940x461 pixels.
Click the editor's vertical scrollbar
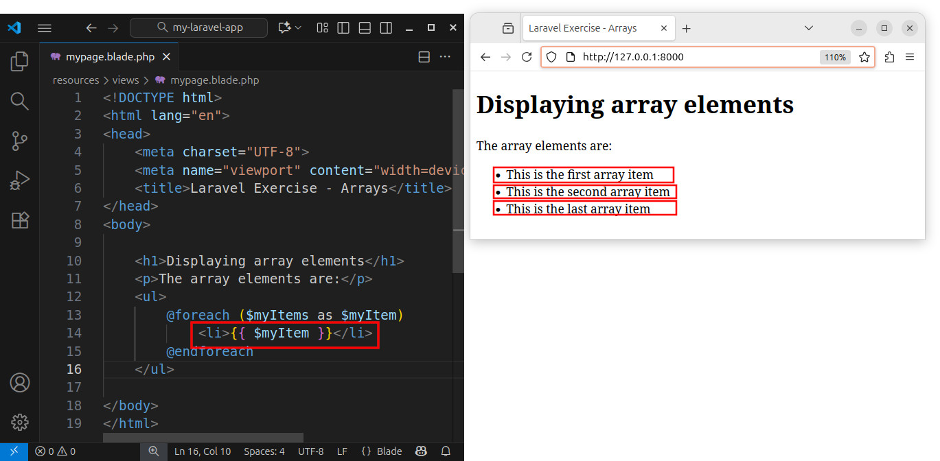459,182
